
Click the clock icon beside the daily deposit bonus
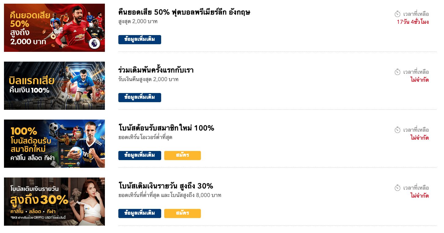[x=397, y=188]
